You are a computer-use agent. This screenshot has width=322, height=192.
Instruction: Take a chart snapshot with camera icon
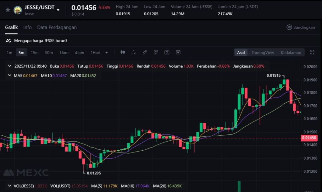coord(167,52)
